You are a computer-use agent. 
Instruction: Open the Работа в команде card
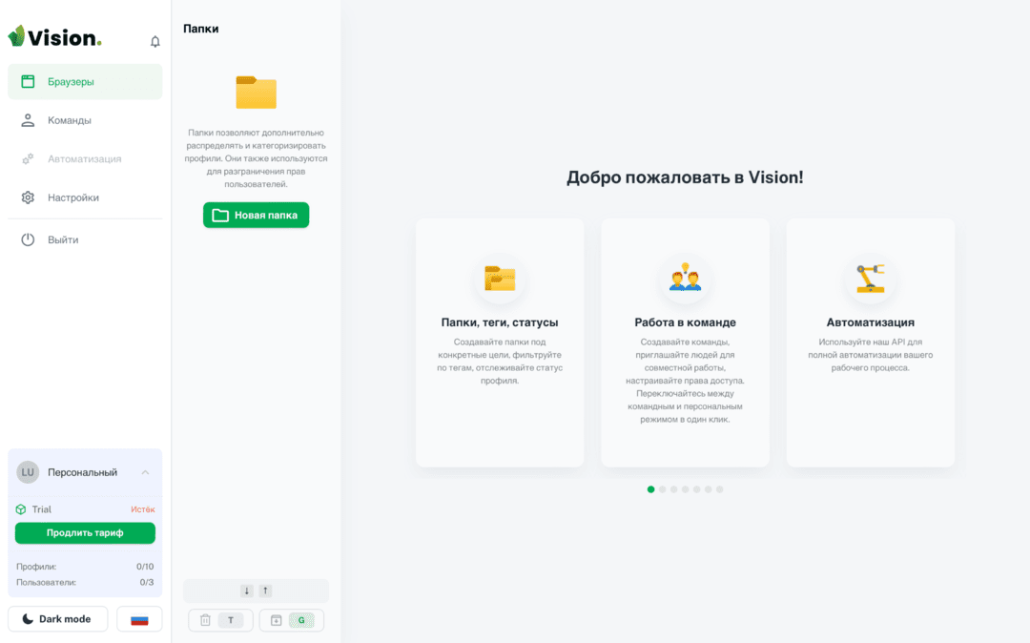point(685,342)
